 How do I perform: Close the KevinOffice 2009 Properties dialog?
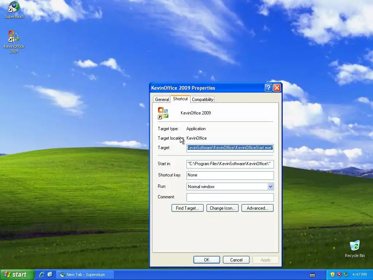tap(277, 88)
